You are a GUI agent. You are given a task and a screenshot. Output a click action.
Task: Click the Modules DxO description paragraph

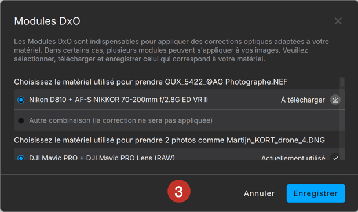coord(171,50)
